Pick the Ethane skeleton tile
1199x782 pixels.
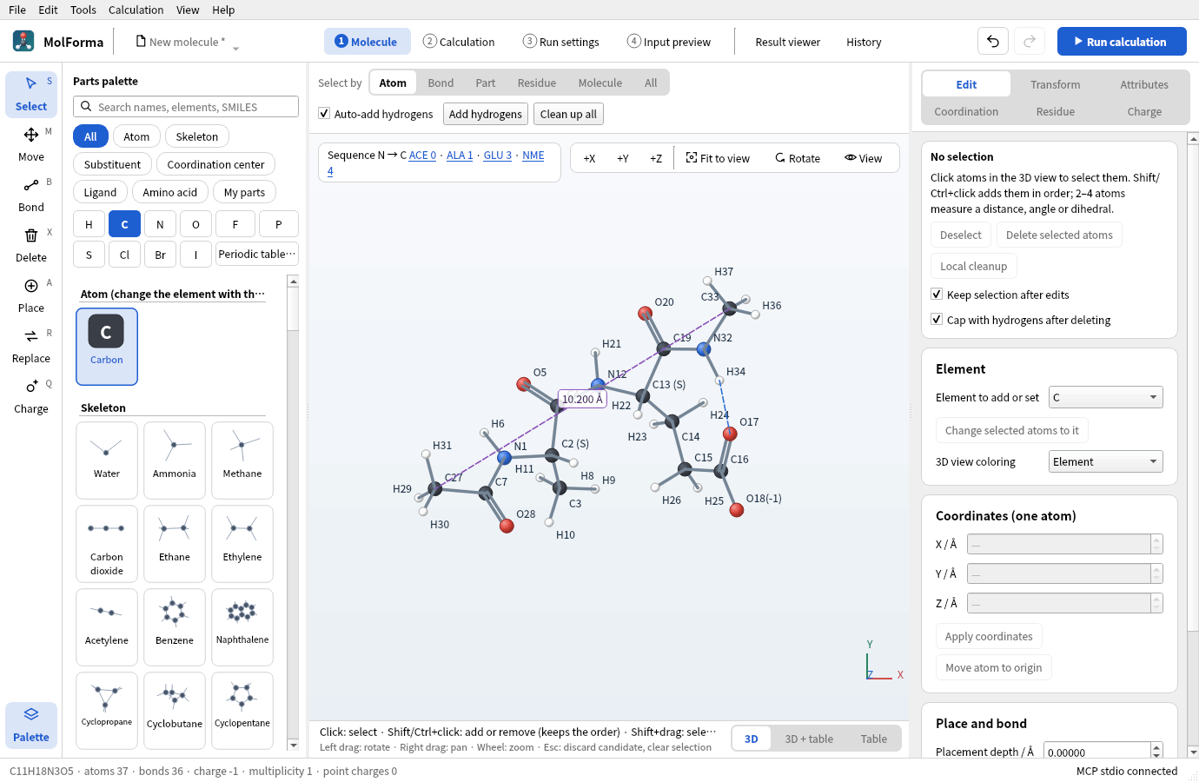coord(175,544)
